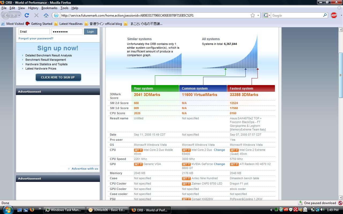The height and width of the screenshot is (214, 343).
Task: Open the Advertise with us link
Action: pyautogui.click(x=85, y=169)
